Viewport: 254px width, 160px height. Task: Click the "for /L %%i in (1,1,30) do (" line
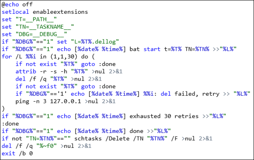(x=48, y=57)
